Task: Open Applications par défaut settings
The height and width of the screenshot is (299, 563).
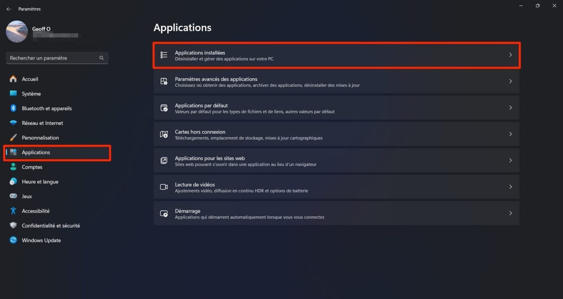Action: pyautogui.click(x=336, y=108)
